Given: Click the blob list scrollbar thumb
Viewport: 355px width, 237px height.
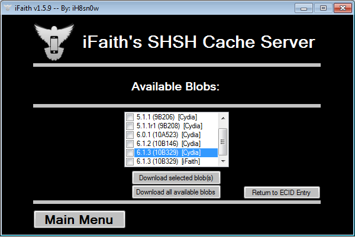Looking at the screenshot, I should coord(223,141).
